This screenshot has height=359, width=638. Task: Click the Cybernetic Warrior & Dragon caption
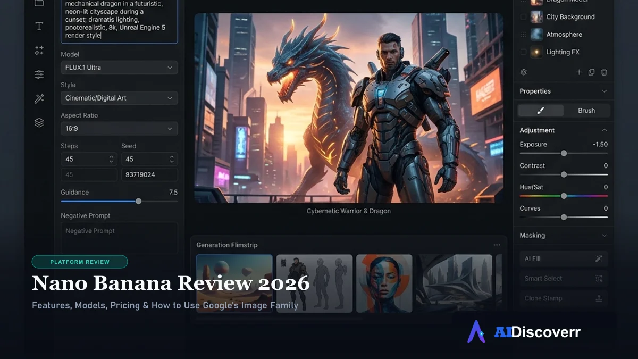[349, 211]
